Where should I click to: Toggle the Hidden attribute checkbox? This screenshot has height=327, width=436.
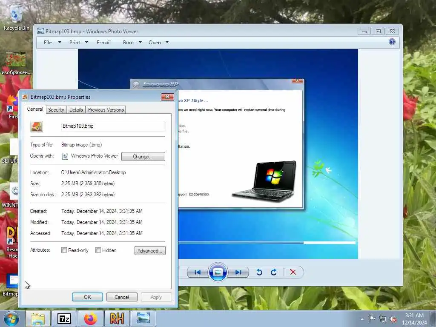[x=98, y=250]
